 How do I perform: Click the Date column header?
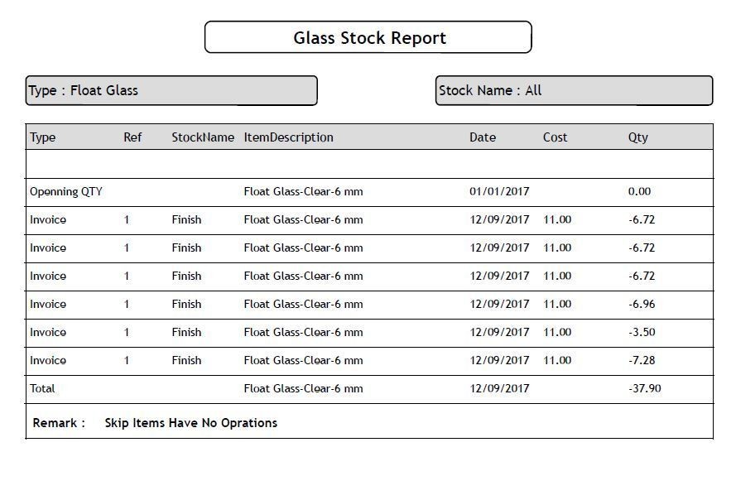483,137
